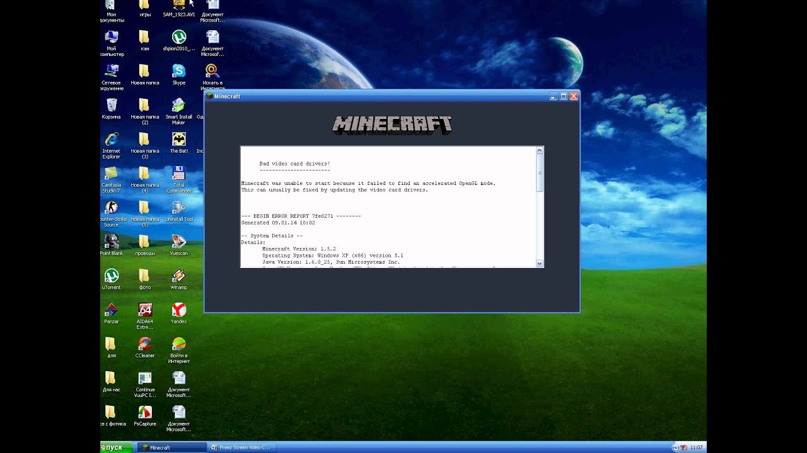Viewport: 807px width, 453px height.
Task: Open the игры folder
Action: pyautogui.click(x=144, y=9)
